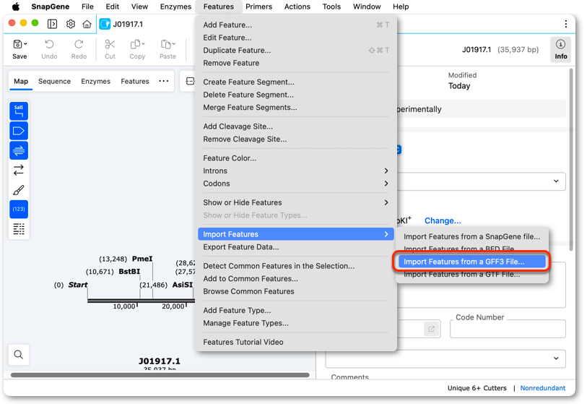Click the PmeI enzyme label on map

pyautogui.click(x=142, y=259)
